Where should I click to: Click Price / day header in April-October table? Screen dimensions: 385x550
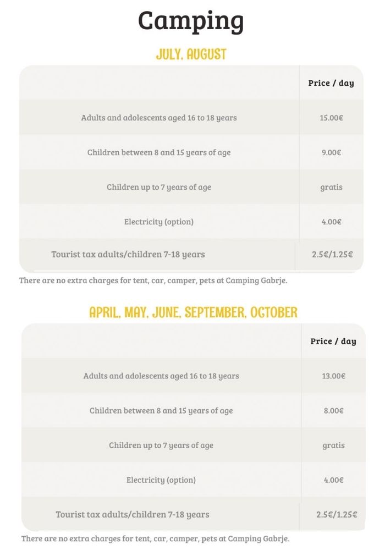(x=333, y=341)
